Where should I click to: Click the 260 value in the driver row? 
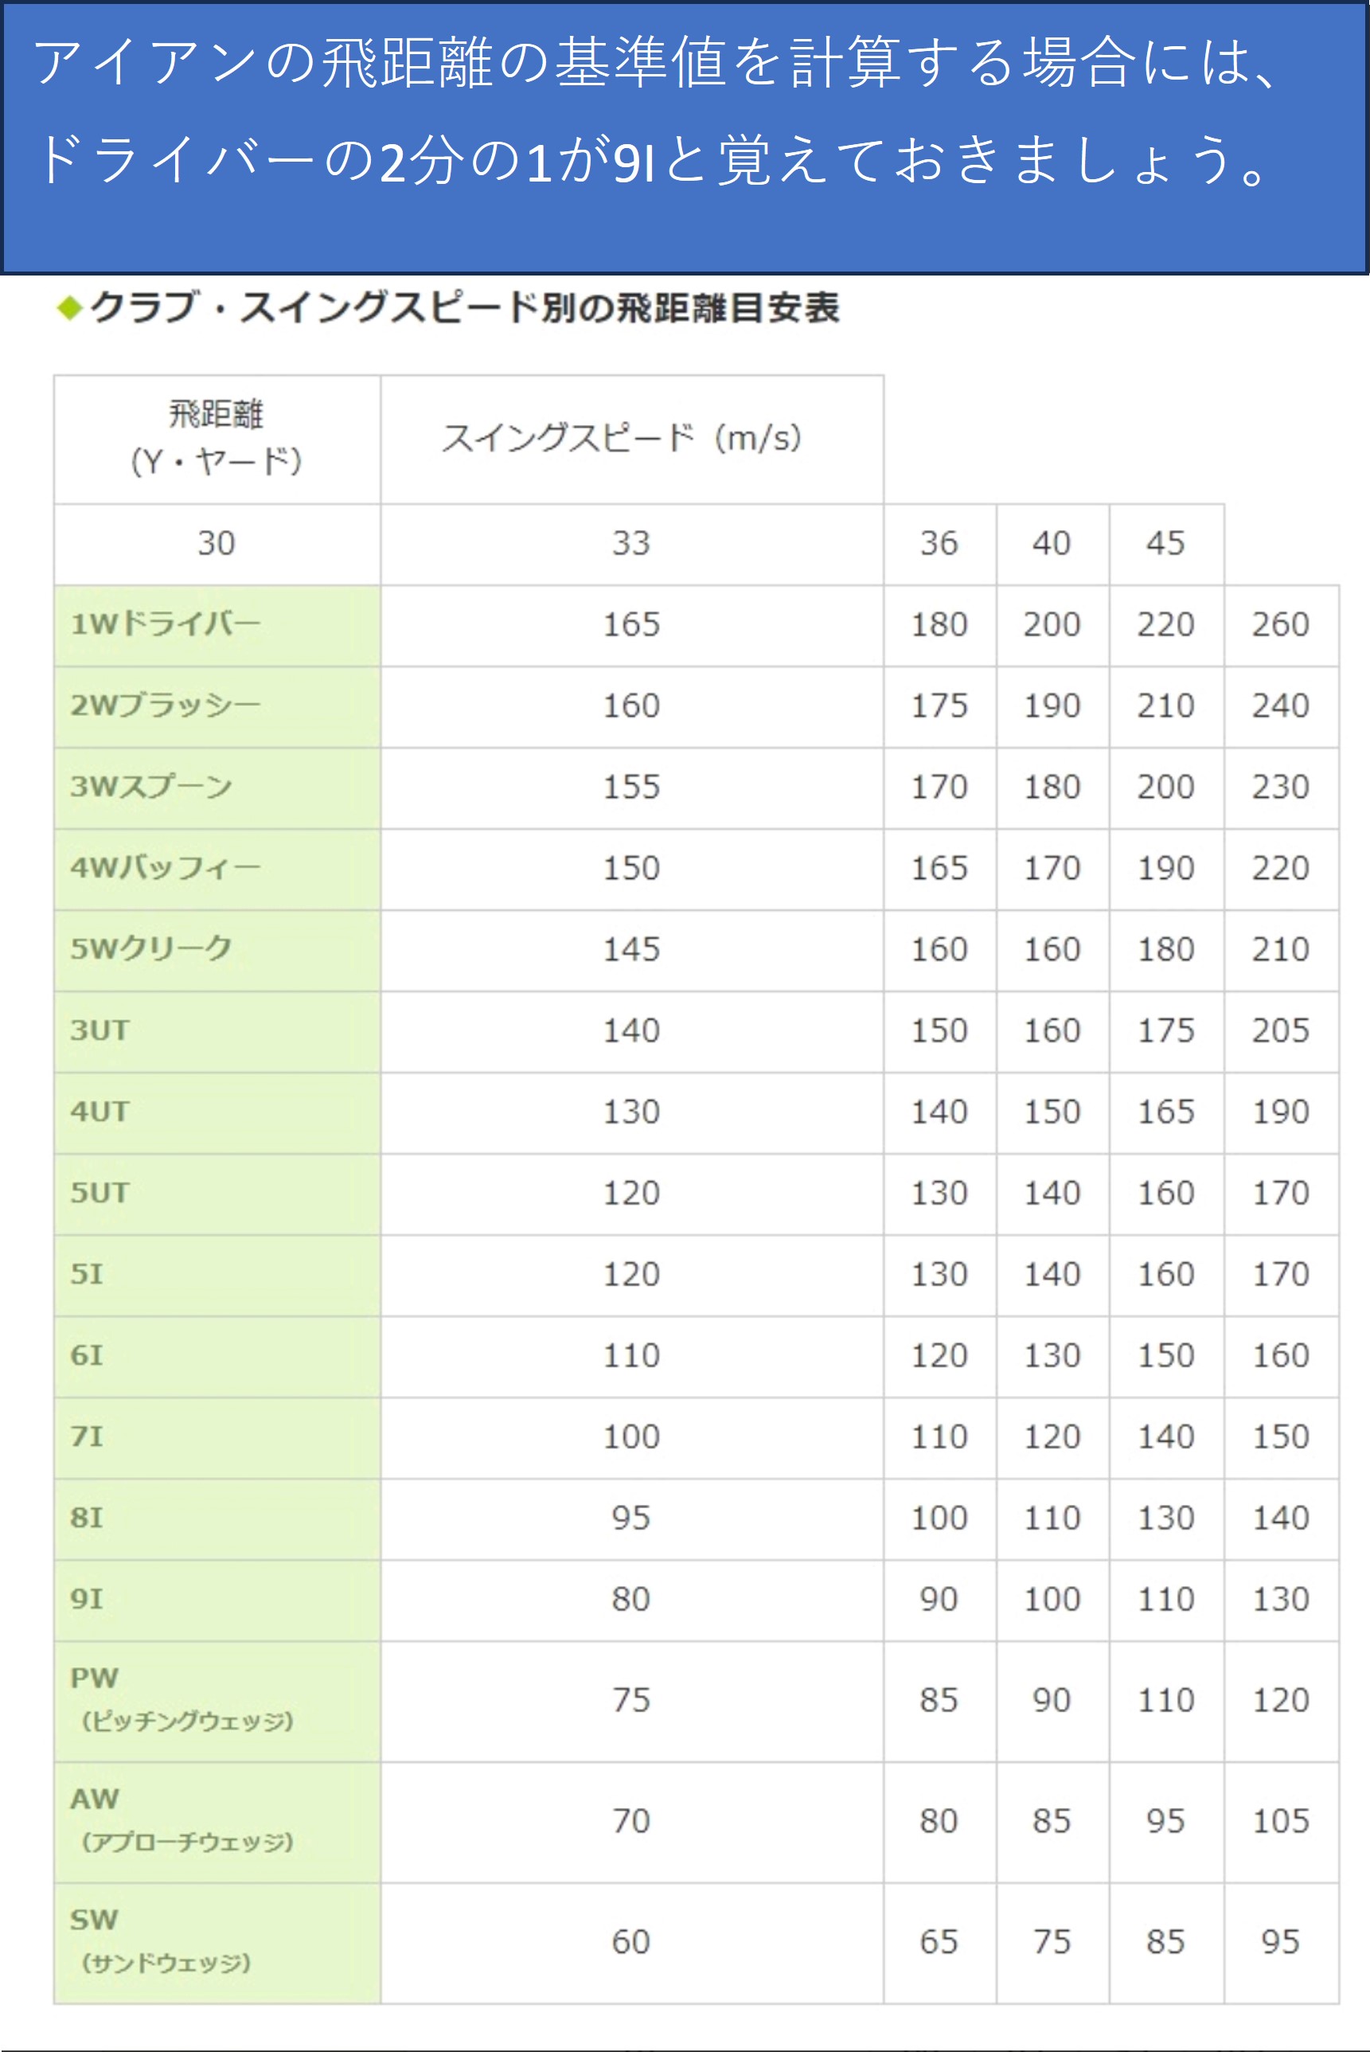1280,625
